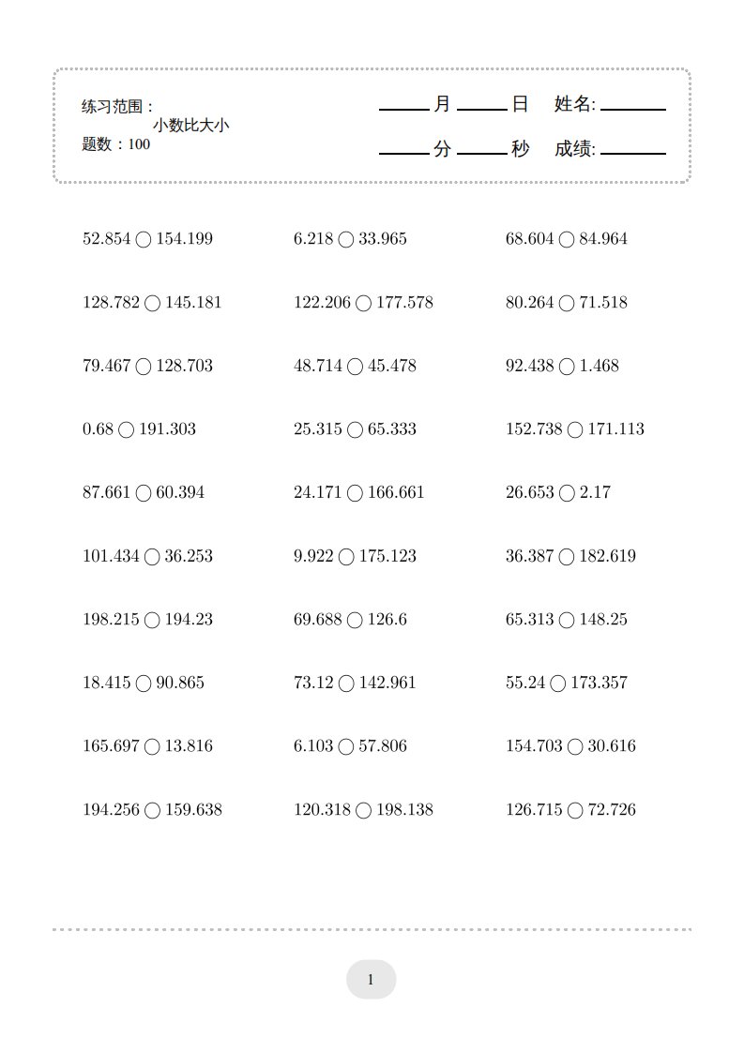Image resolution: width=744 pixels, height=1052 pixels.
Task: Click the circle between 0.68 and 191.303
Action: (x=127, y=430)
